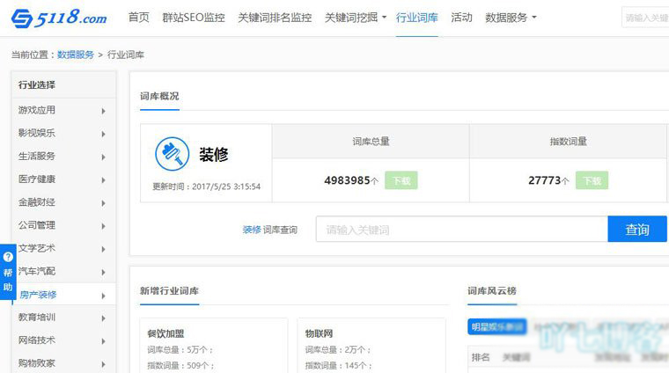Expand the 游戏应用 category arrow
Screen dimensions: 669x373
coord(103,111)
